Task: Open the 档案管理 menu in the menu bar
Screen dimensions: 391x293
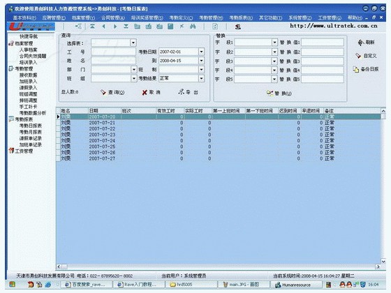Action: tap(83, 17)
